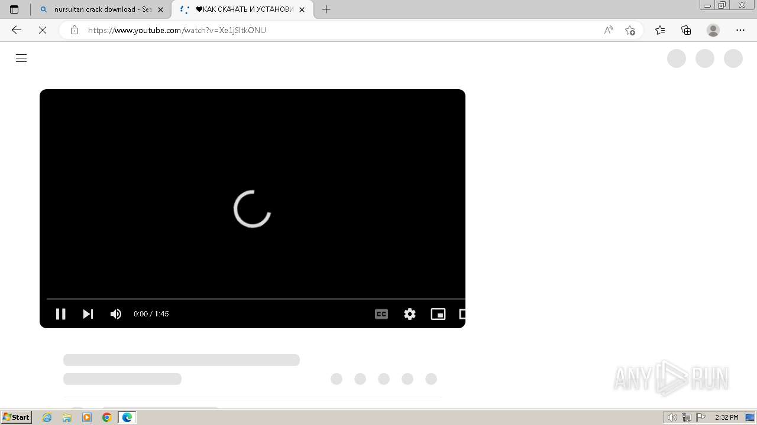Switch to theater mode
757x425 pixels.
pyautogui.click(x=462, y=314)
